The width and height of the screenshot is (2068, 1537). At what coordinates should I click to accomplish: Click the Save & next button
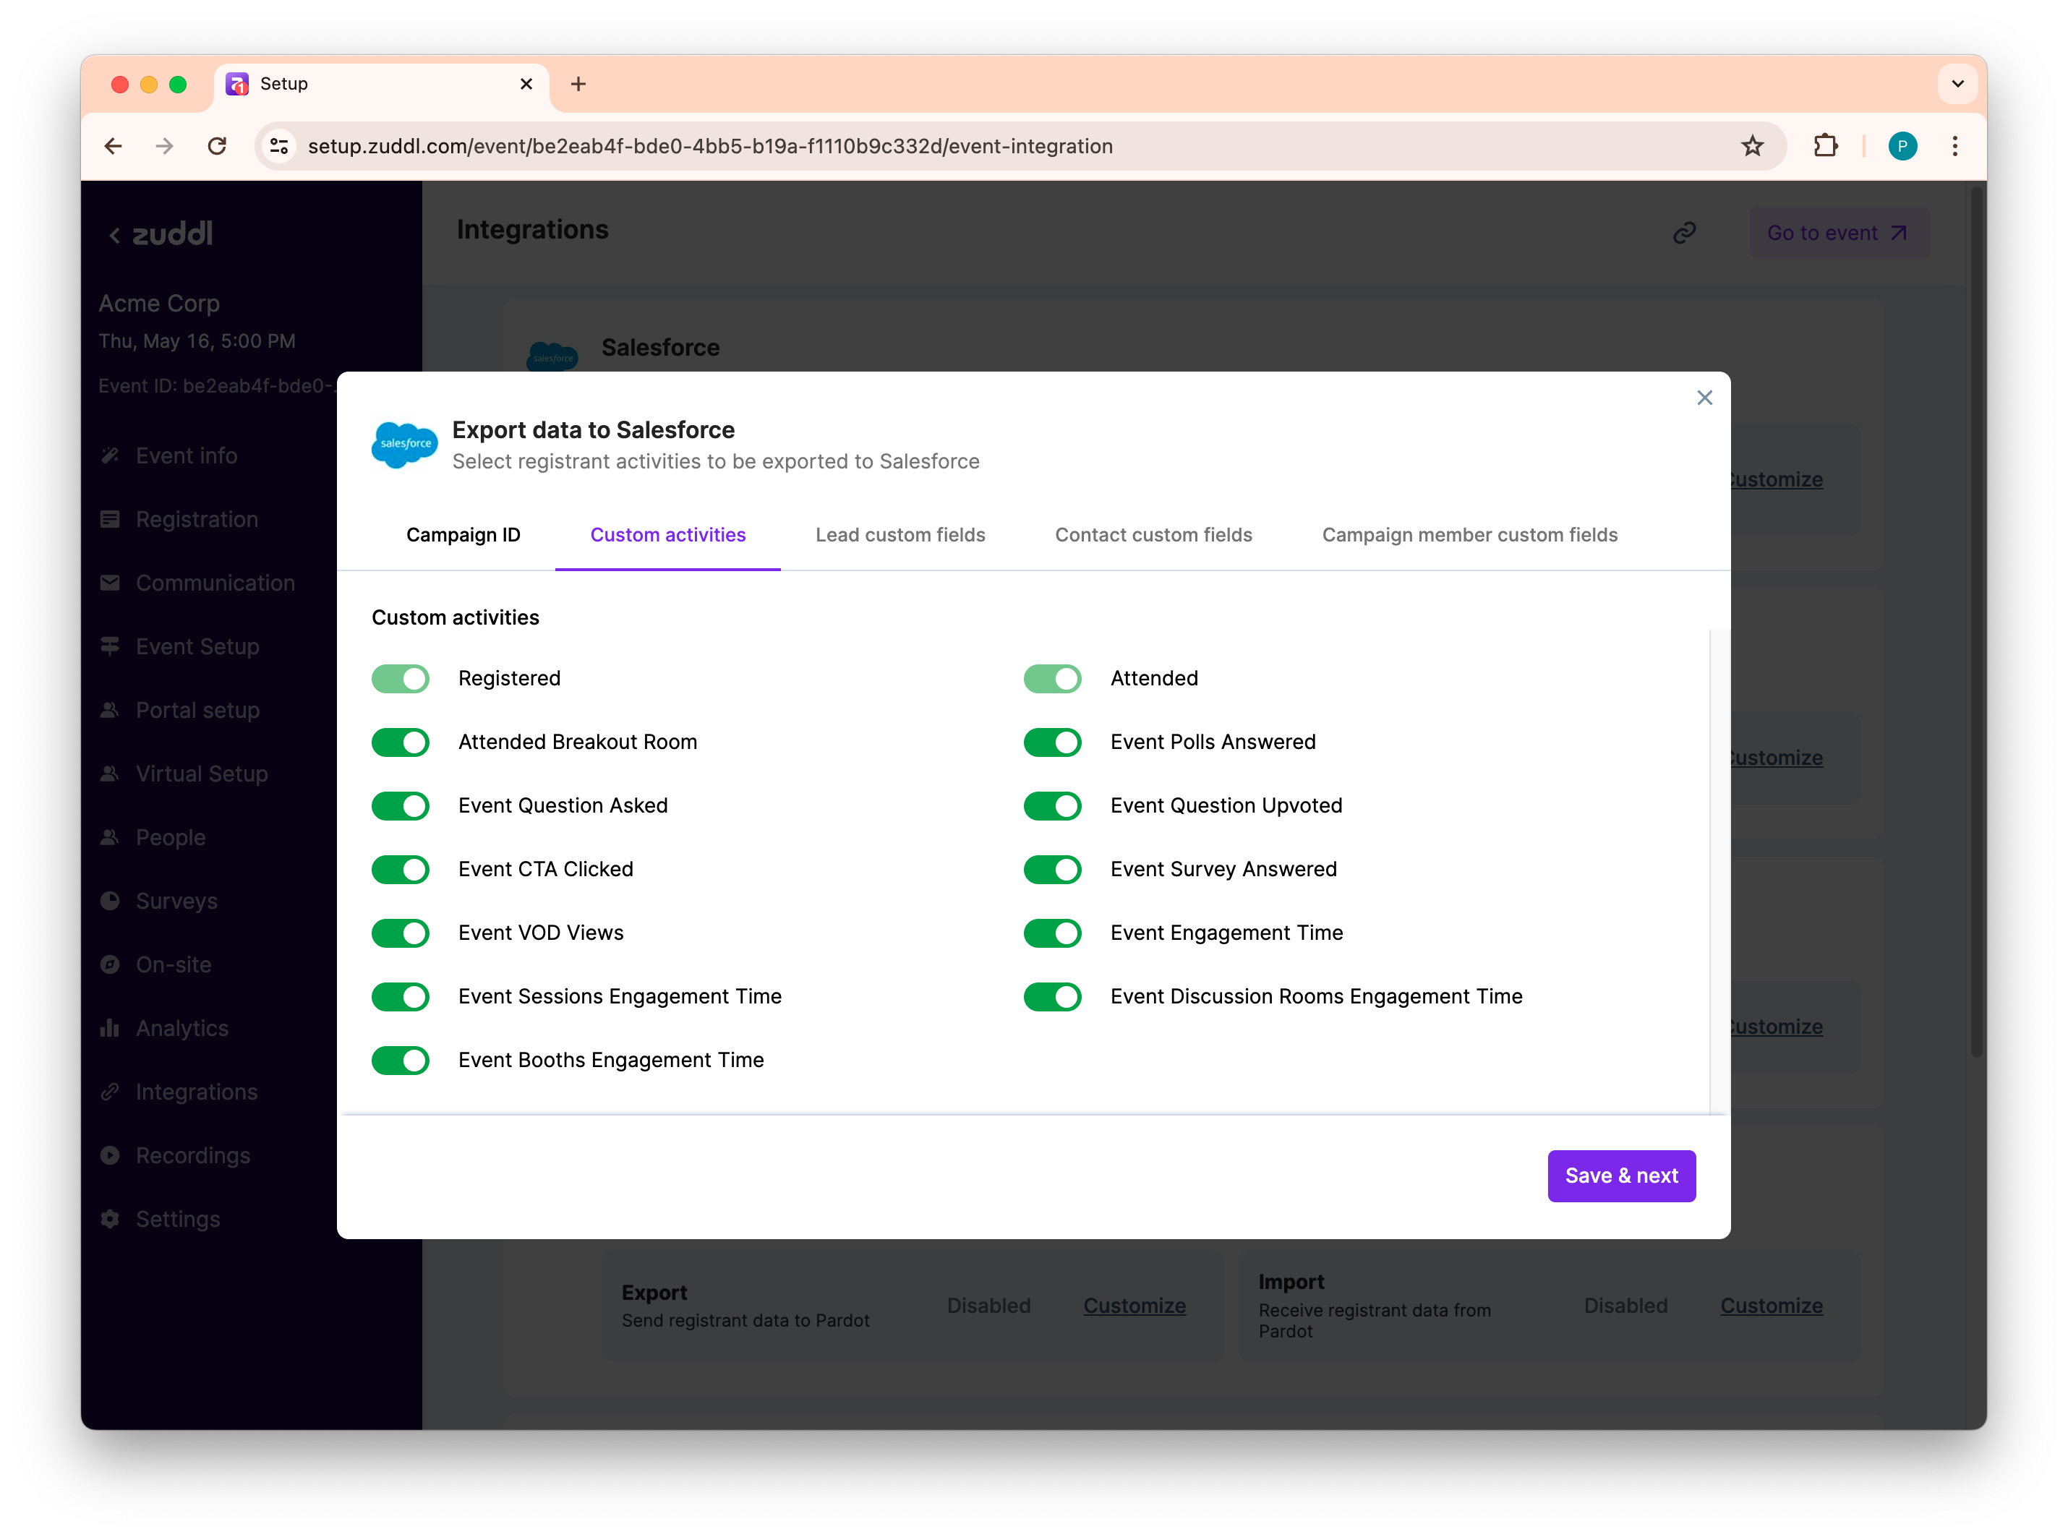click(x=1620, y=1176)
